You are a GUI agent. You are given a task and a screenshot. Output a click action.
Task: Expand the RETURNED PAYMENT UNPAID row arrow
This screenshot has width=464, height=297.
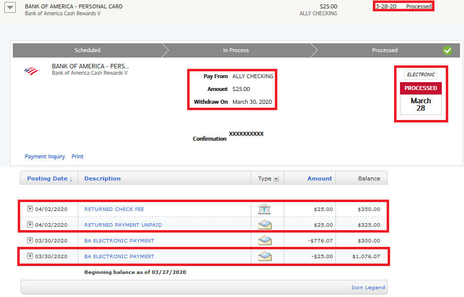click(x=30, y=225)
